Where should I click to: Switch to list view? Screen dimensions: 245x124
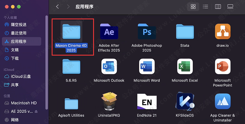point(205,6)
